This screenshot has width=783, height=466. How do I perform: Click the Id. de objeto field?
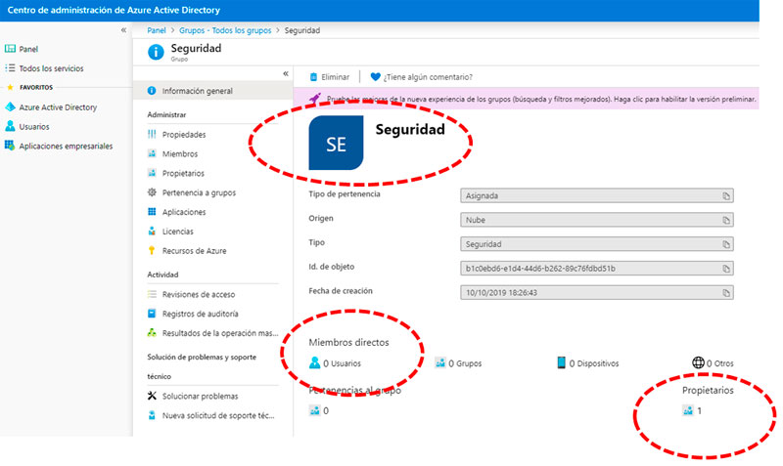click(597, 269)
